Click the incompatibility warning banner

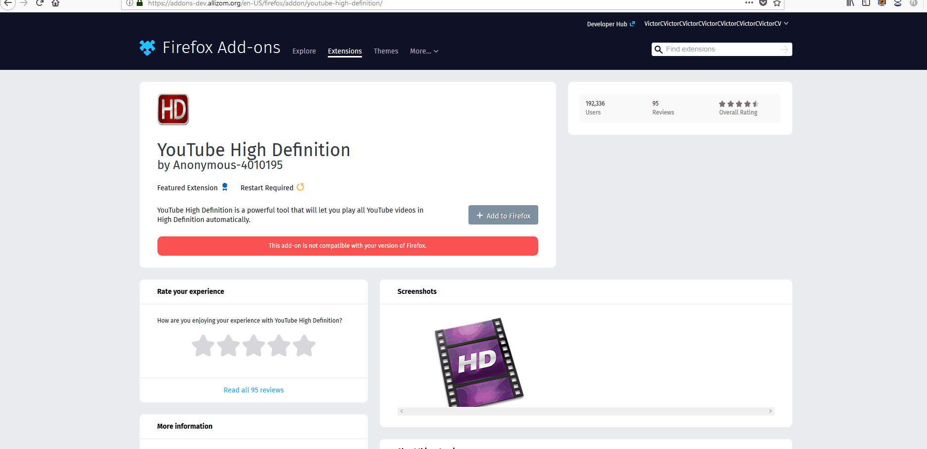(x=348, y=246)
